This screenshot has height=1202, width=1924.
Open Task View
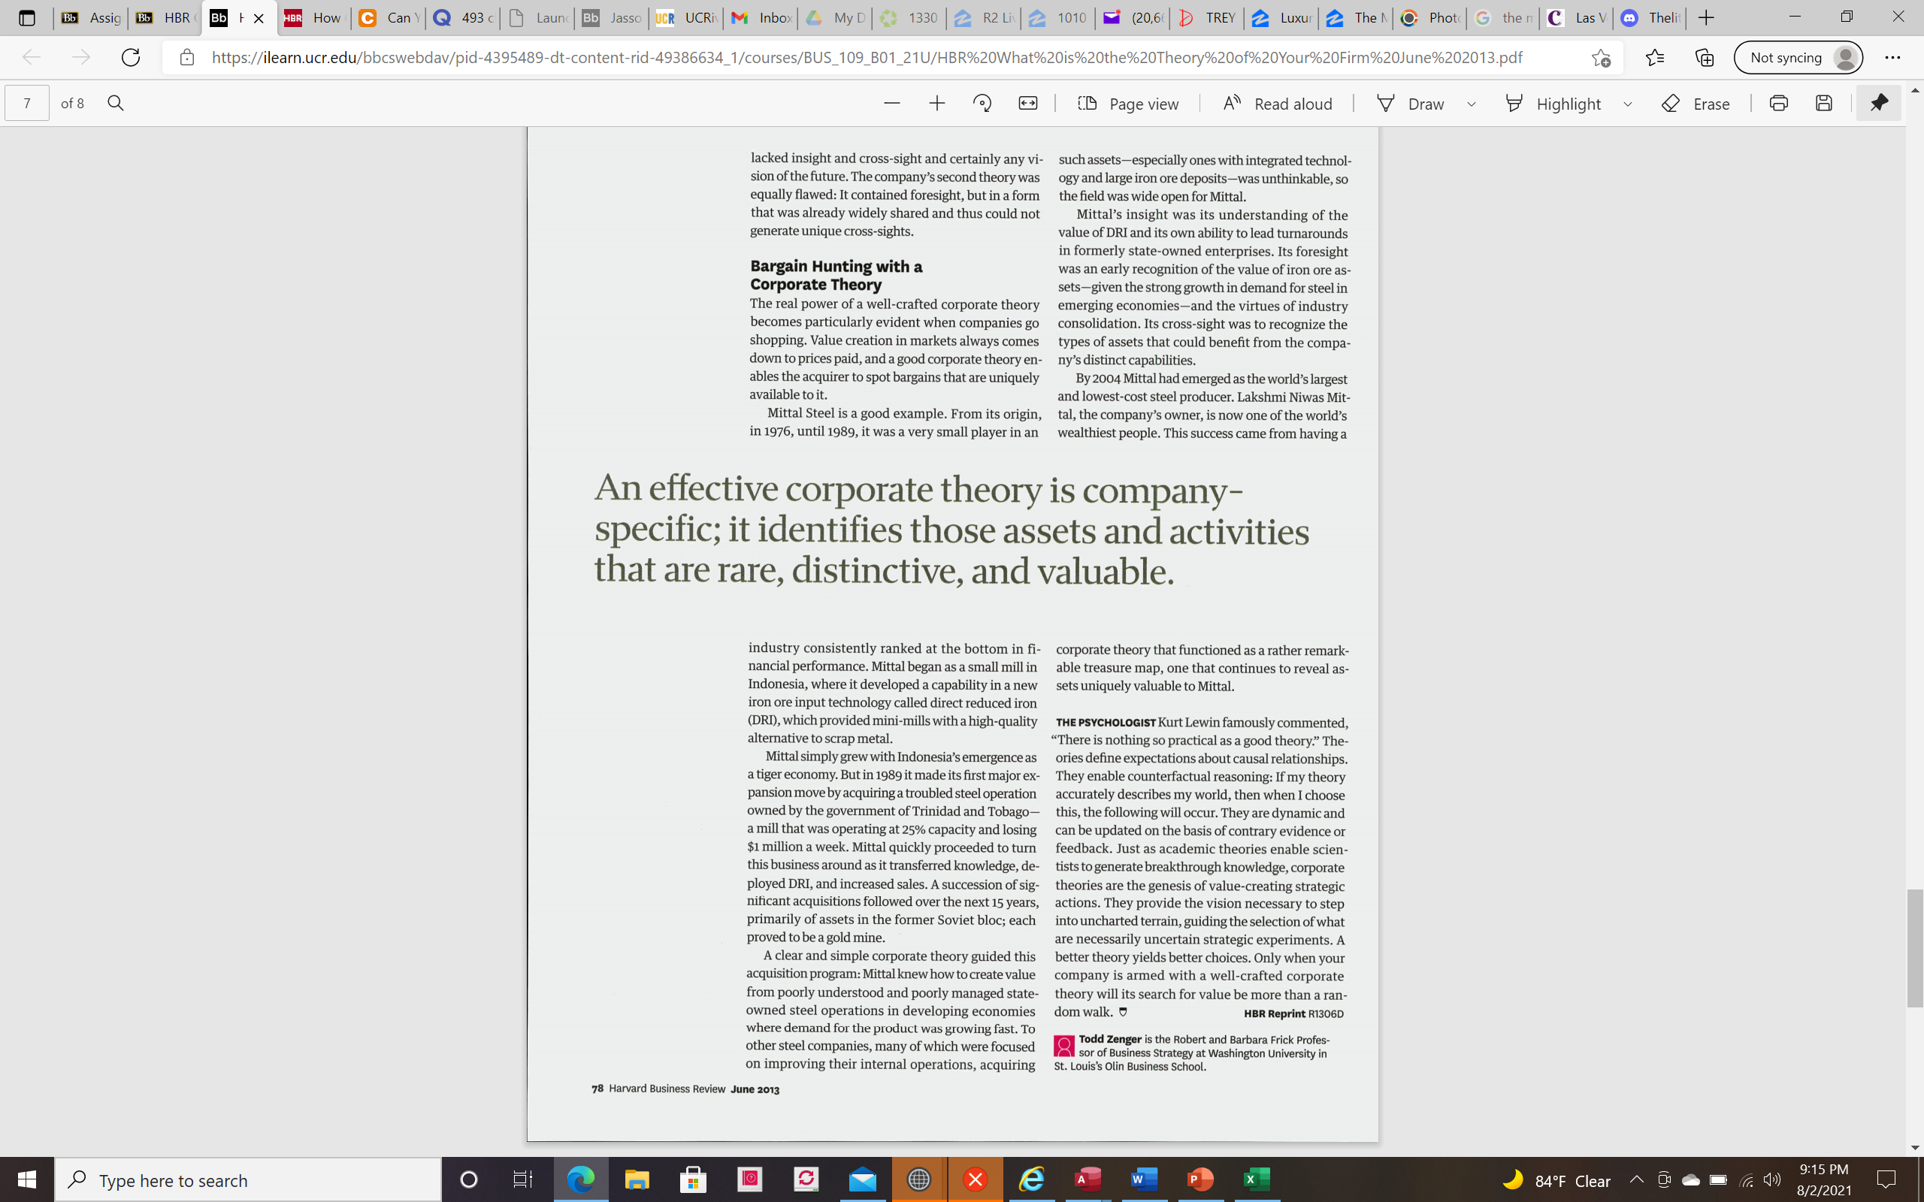[x=522, y=1179]
